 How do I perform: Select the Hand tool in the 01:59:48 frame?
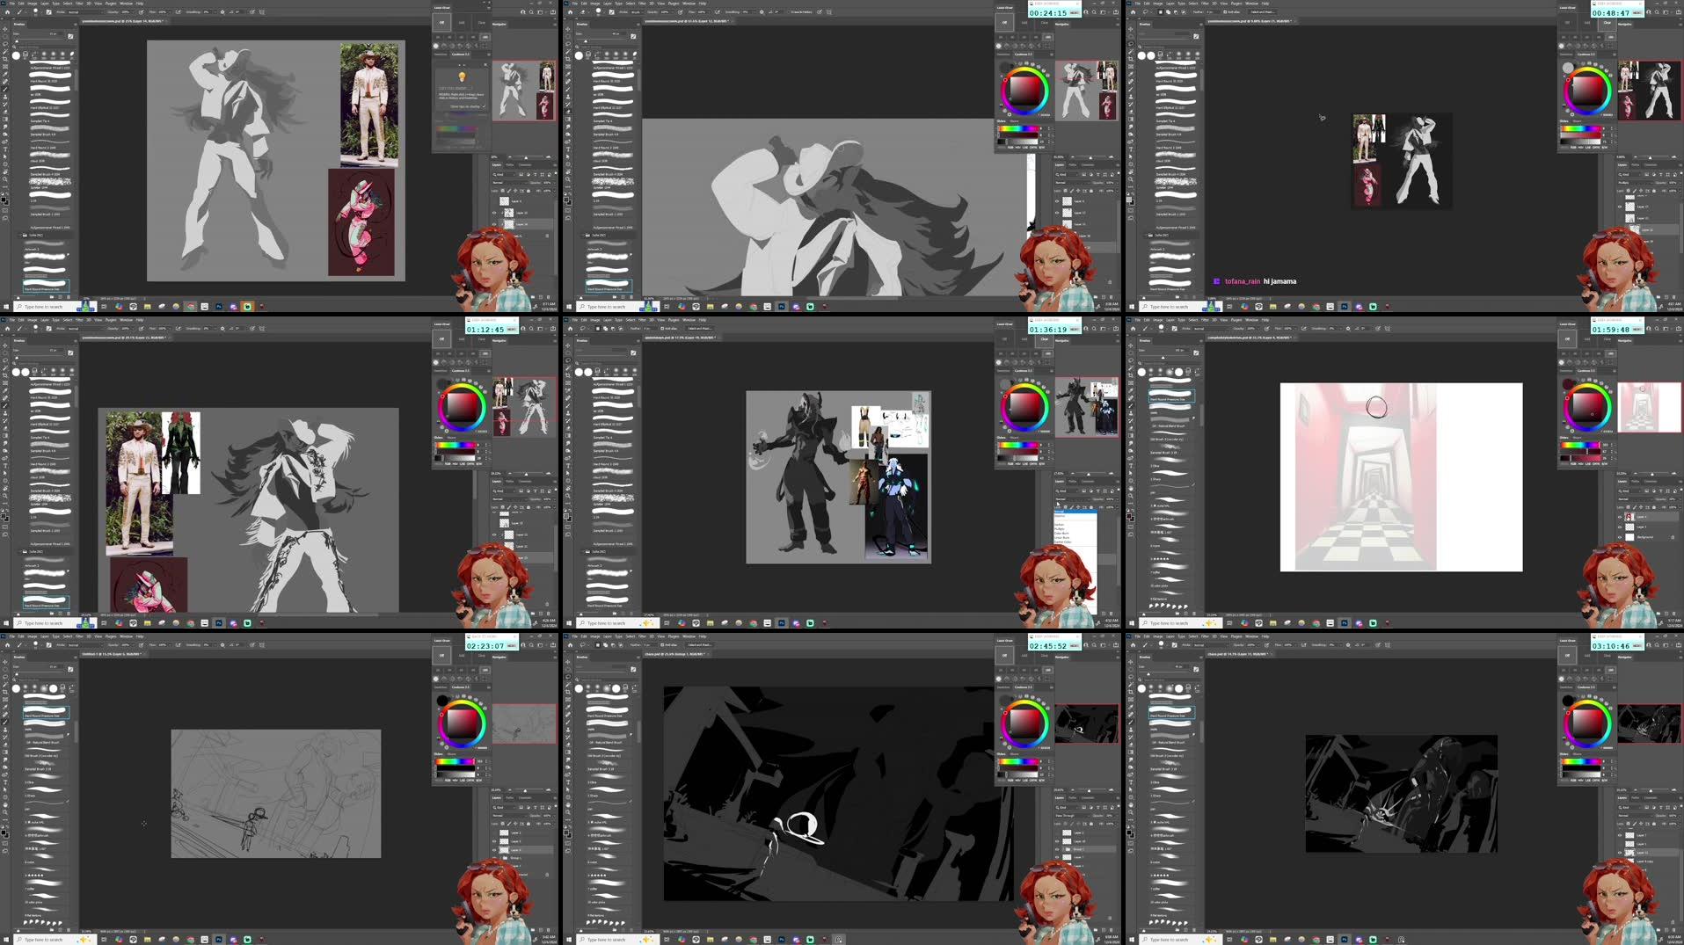pyautogui.click(x=1131, y=488)
